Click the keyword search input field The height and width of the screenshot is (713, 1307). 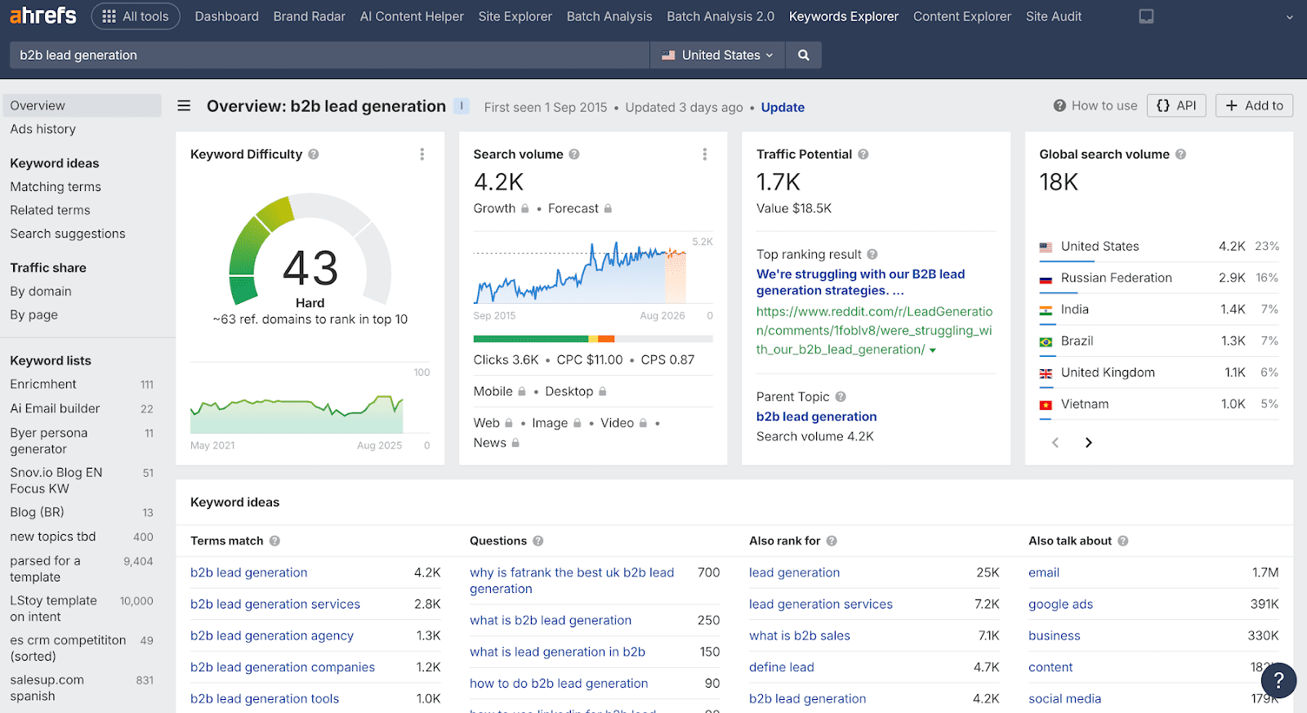click(x=327, y=56)
